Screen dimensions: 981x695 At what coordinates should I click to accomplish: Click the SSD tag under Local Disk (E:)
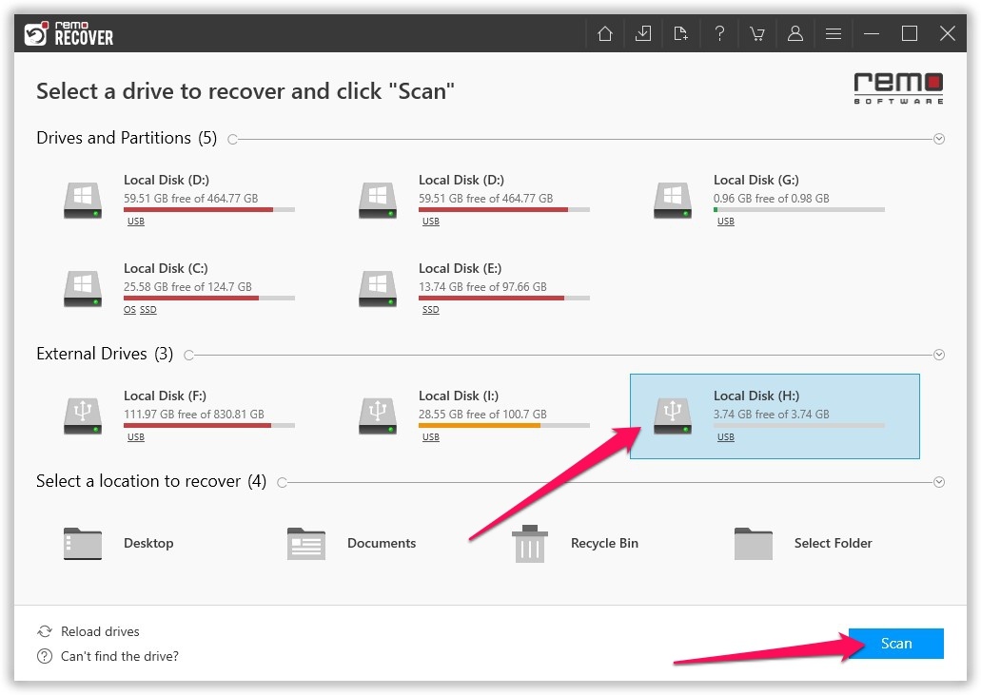[430, 309]
